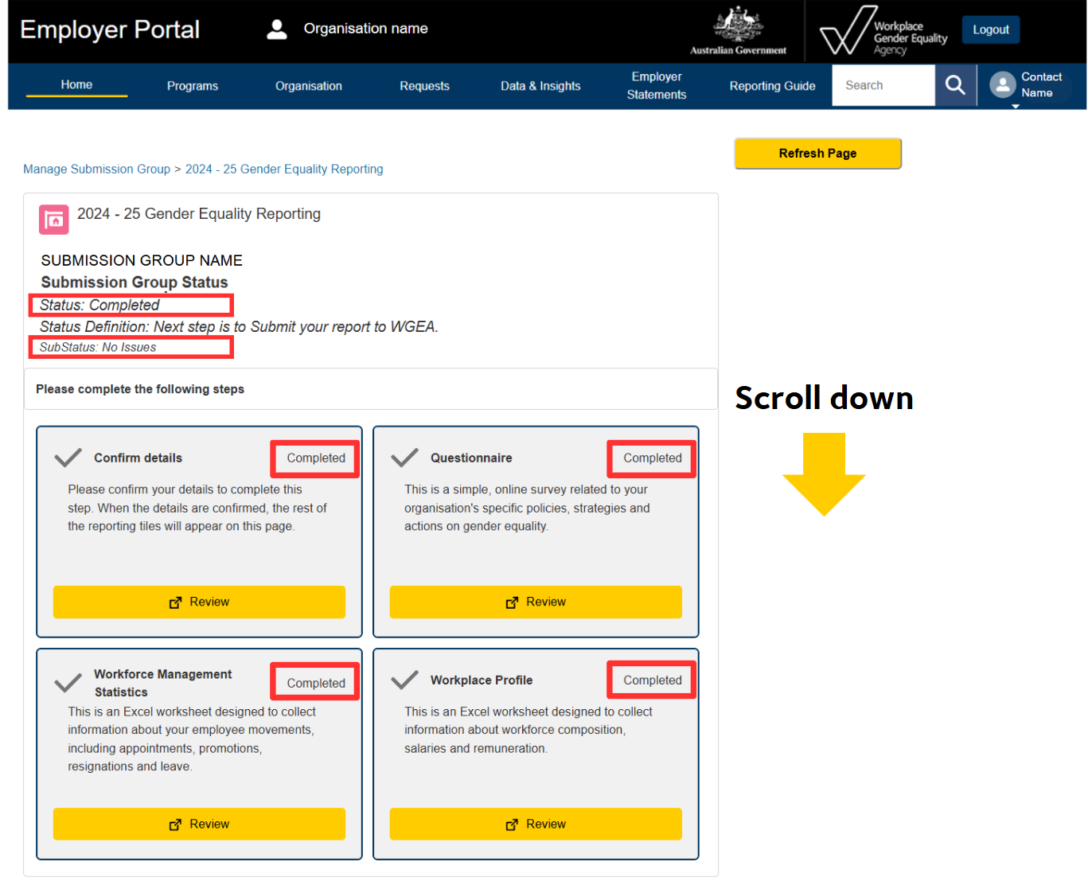Screen dimensions: 1092x881
Task: Open the Data & Insights menu
Action: pos(540,86)
